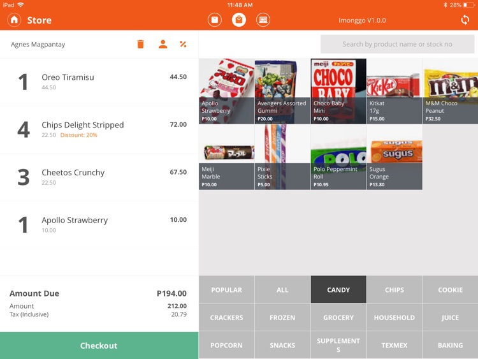Add Apollo Strawberry product tile

point(226,91)
